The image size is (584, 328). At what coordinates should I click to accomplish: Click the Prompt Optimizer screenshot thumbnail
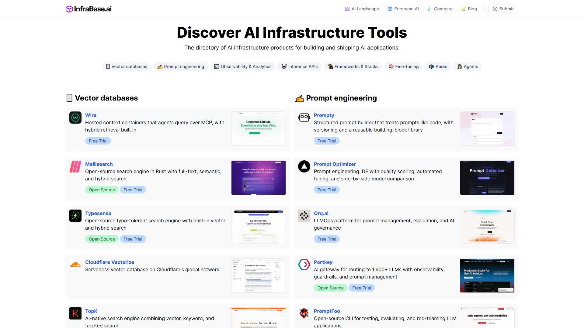(487, 178)
